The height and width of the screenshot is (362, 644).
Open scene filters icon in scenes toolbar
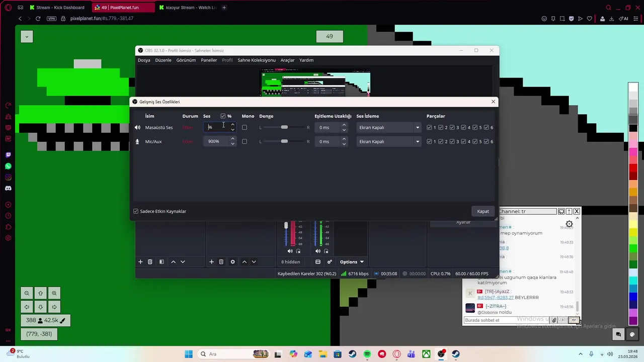point(162,261)
